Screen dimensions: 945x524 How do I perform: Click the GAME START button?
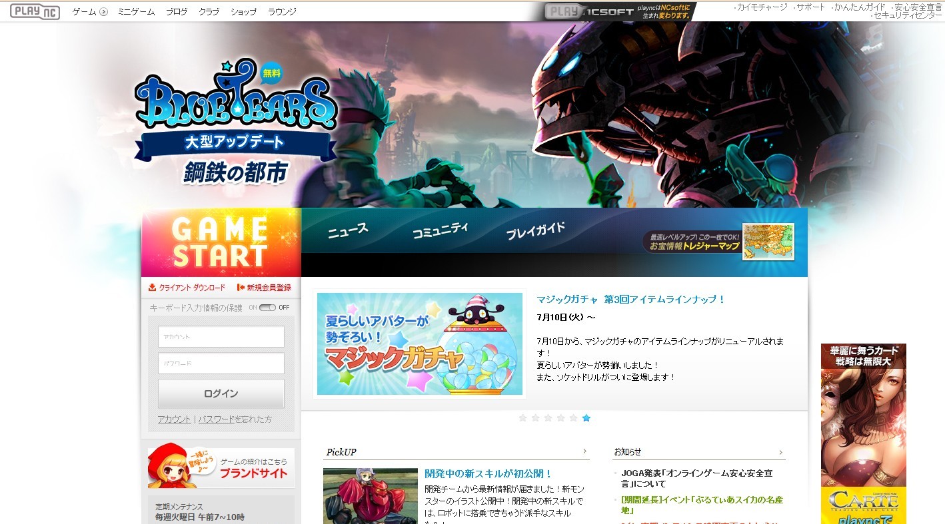221,242
